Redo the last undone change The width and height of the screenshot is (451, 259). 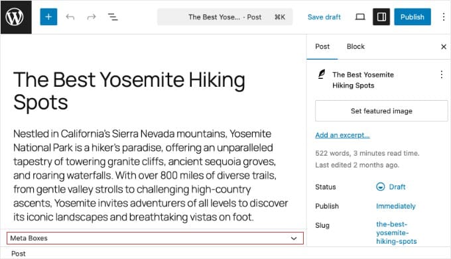[91, 17]
